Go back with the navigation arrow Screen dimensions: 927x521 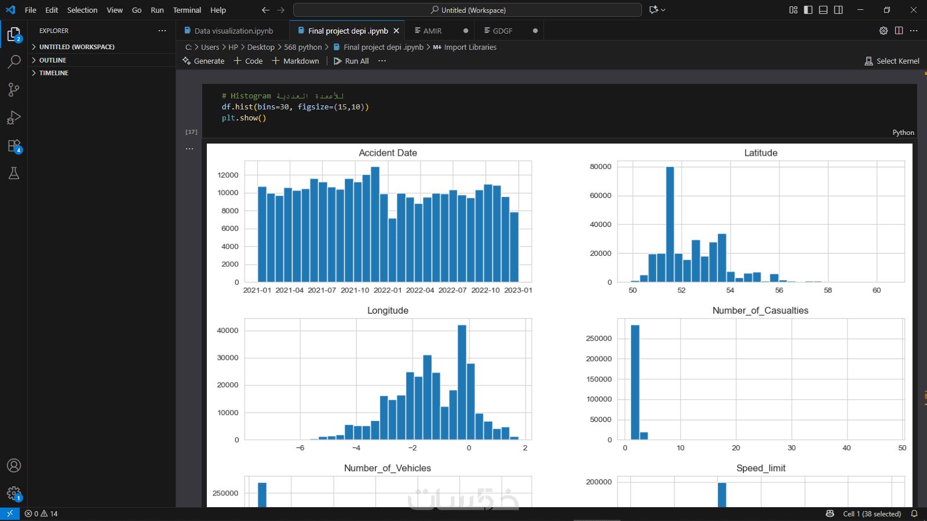click(265, 10)
